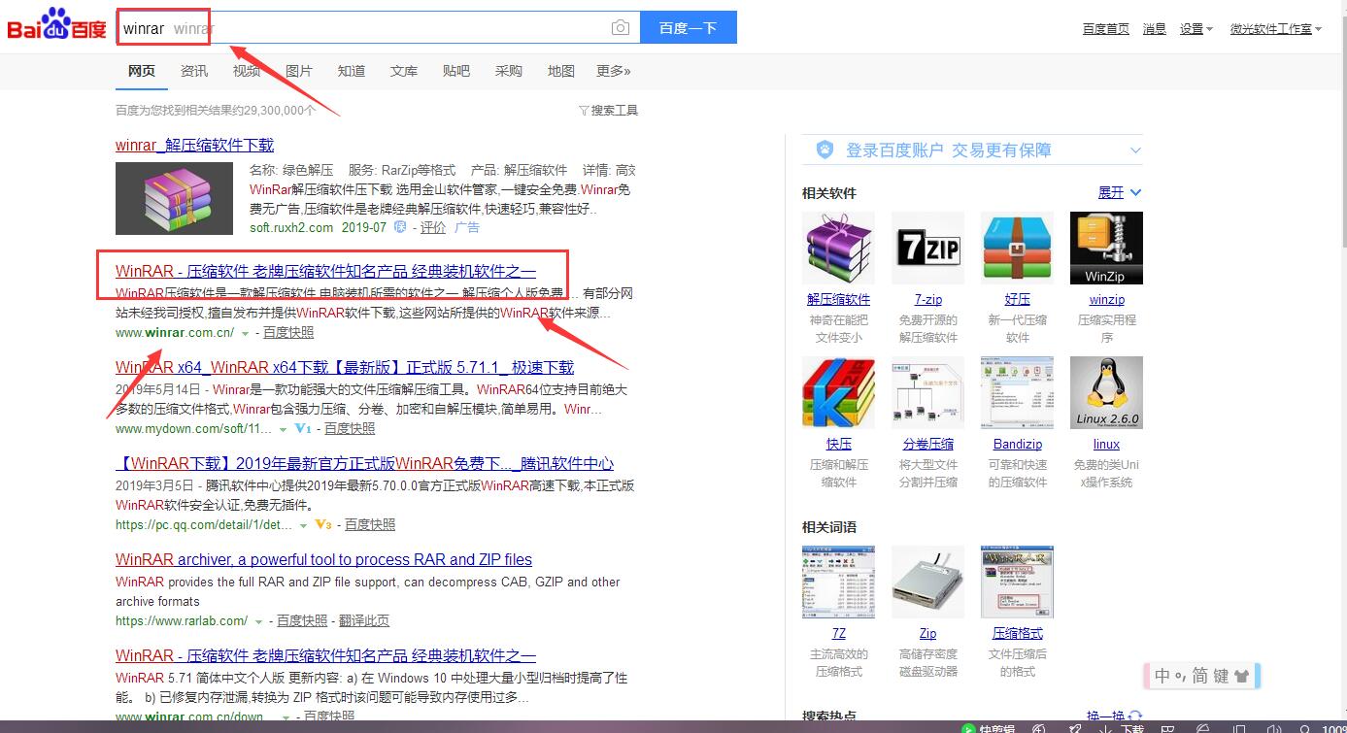Open the 7-ZIP software icon
The width and height of the screenshot is (1347, 733).
click(x=927, y=249)
